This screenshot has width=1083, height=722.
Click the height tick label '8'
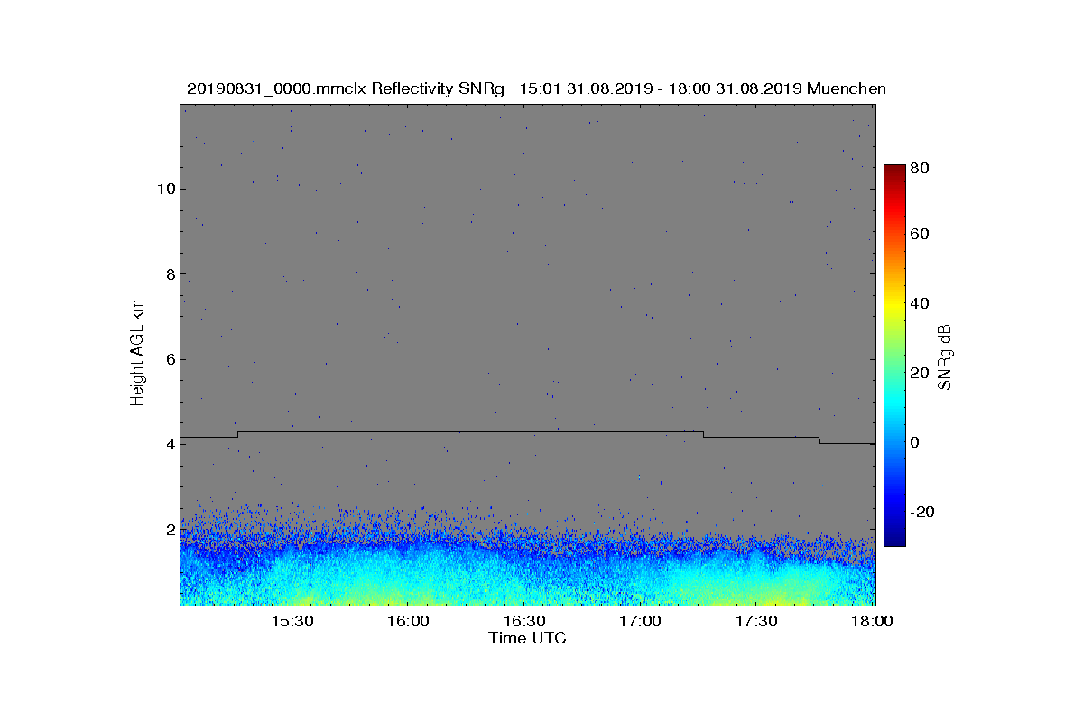coord(170,274)
